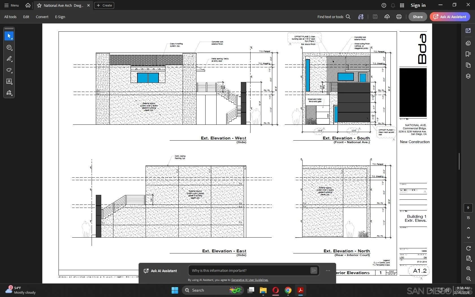475x297 pixels.
Task: Open bookmarks panel in right sidebar
Action: [x=468, y=54]
